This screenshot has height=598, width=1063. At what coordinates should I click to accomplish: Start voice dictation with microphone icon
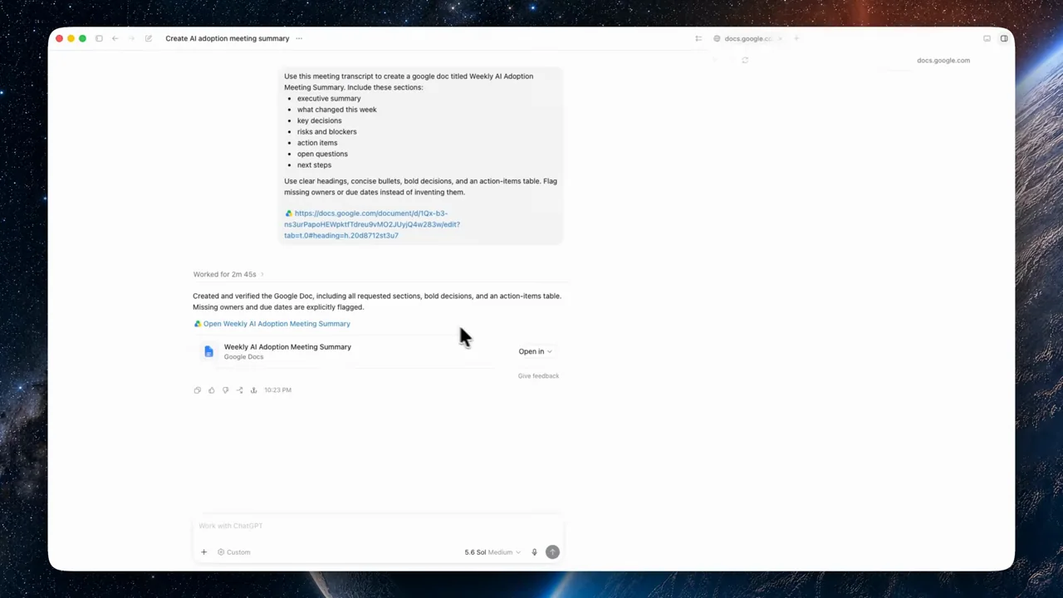534,552
